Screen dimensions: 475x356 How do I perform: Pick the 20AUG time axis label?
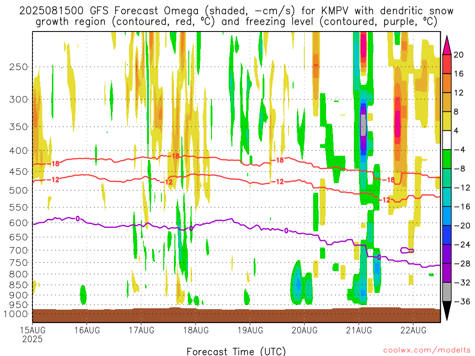tap(305, 330)
